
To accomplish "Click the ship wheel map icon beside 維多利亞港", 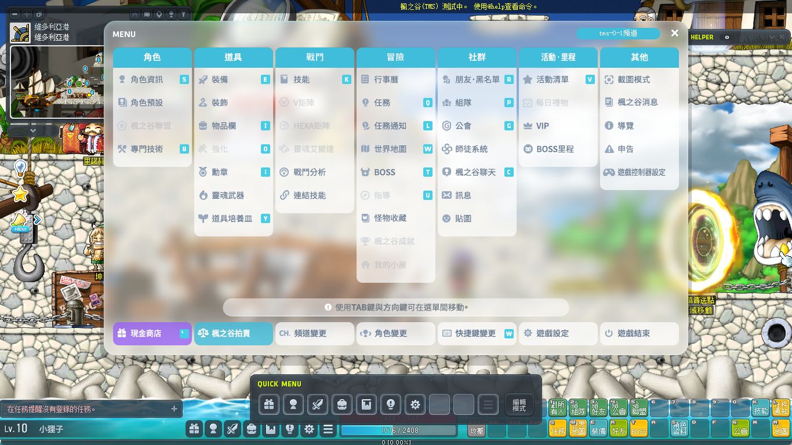I will [20, 32].
